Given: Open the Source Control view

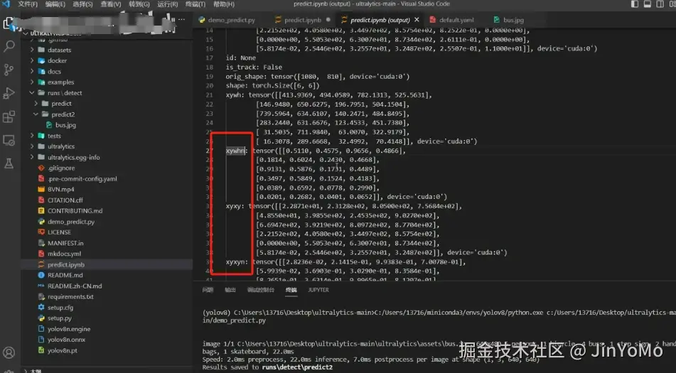Looking at the screenshot, I should (9, 70).
